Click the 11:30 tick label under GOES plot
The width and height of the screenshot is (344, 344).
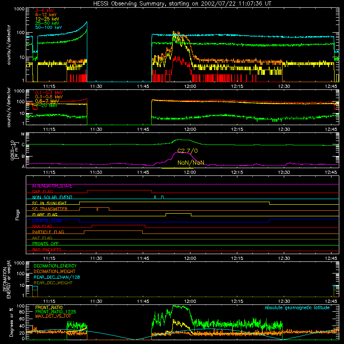[x=96, y=172]
